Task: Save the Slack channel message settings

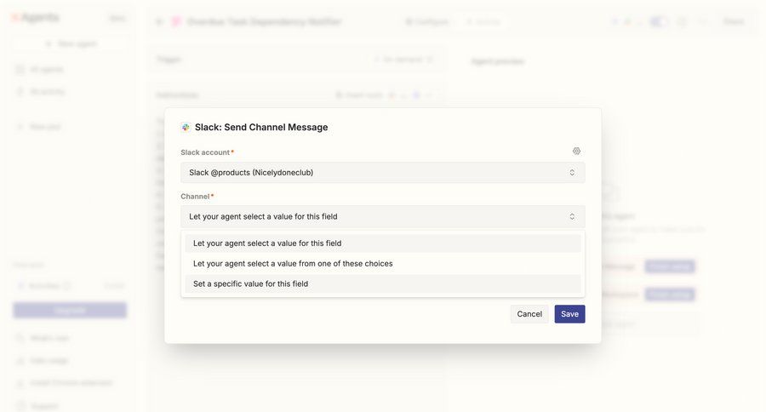Action: pos(569,314)
